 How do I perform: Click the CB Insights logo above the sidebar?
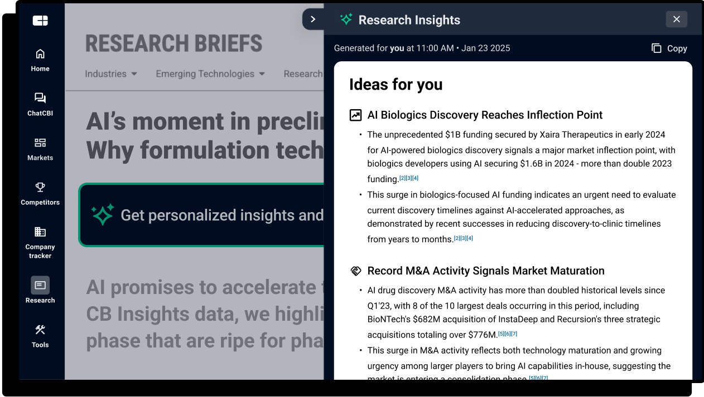tap(40, 20)
